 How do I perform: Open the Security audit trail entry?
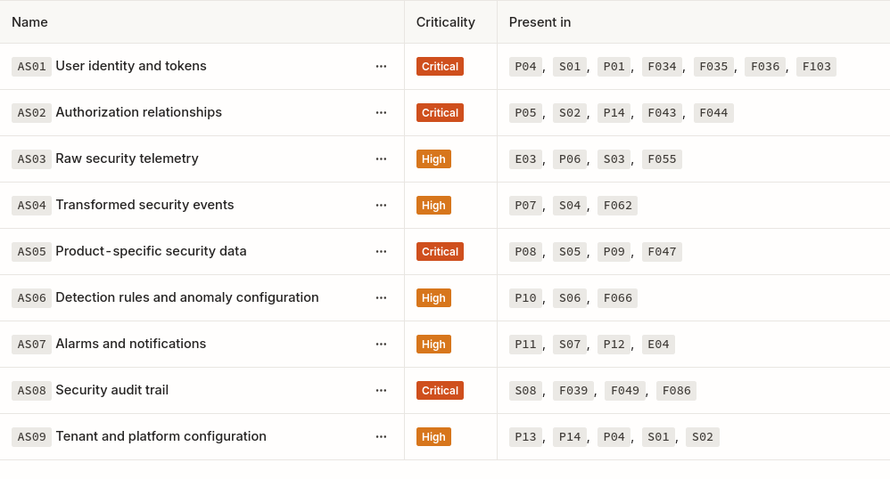coord(111,390)
